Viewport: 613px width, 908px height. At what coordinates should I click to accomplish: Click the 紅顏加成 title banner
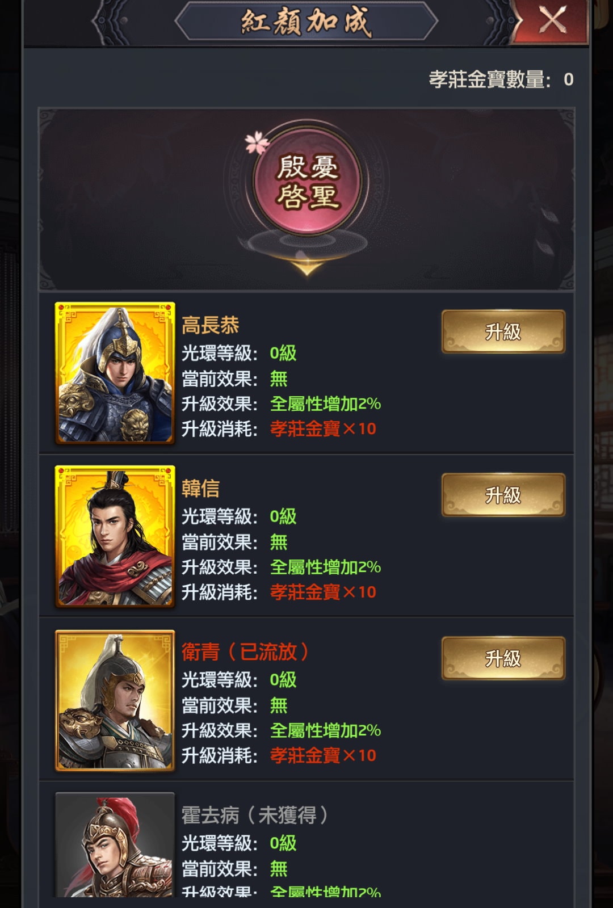[x=306, y=22]
